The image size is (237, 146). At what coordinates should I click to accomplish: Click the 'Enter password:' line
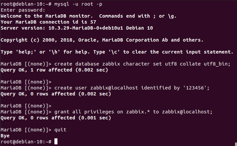(x=23, y=10)
